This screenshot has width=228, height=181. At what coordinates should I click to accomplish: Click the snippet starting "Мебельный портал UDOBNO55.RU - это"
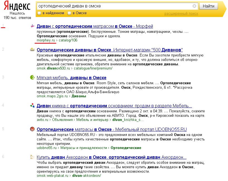click(121, 139)
